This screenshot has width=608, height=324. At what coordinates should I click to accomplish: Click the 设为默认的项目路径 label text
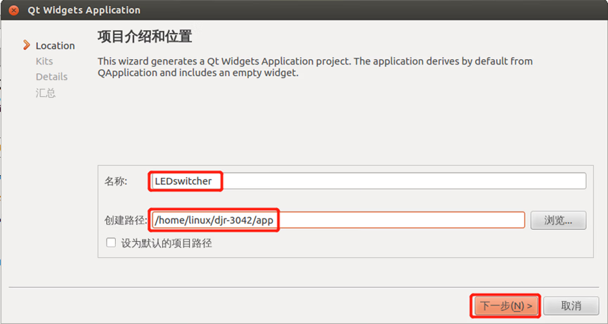(x=167, y=243)
